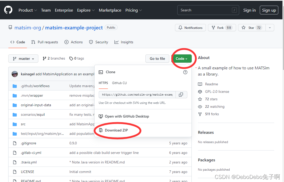The height and width of the screenshot is (182, 284).
Task: View the 0 tags link
Action: [x=77, y=58]
